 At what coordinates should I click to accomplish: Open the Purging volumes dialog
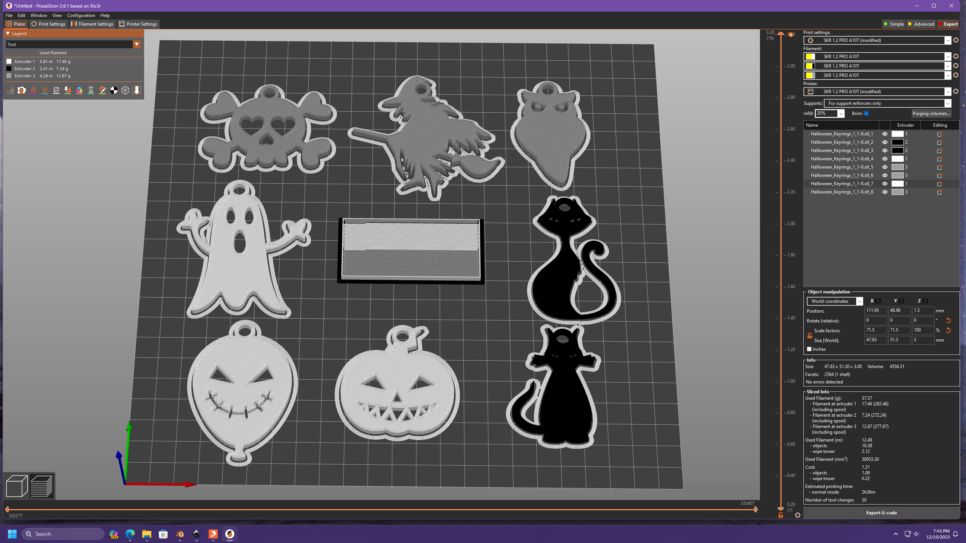931,113
